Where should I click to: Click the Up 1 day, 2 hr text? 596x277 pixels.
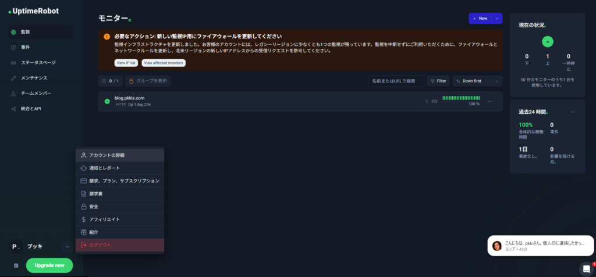tap(140, 105)
